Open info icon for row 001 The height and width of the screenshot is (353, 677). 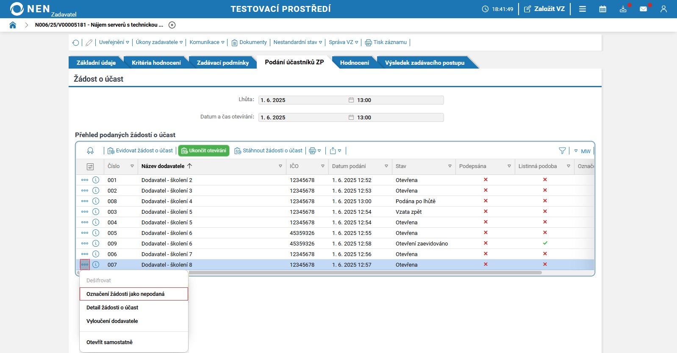pyautogui.click(x=96, y=180)
